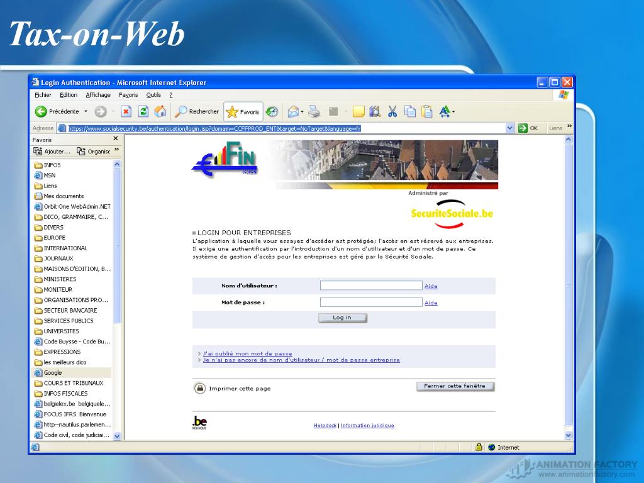Open the mail envelope icon
This screenshot has height=483, width=644.
[293, 111]
